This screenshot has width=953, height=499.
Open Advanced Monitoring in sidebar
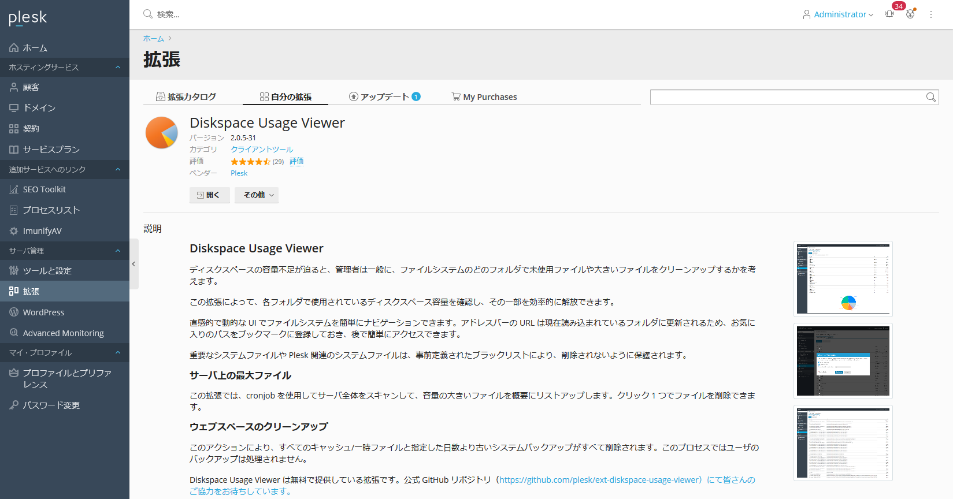63,333
